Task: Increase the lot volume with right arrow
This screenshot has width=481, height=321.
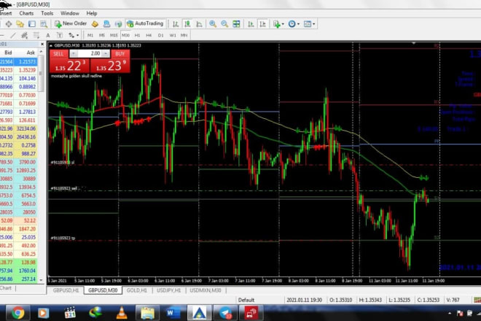Action: pyautogui.click(x=106, y=54)
